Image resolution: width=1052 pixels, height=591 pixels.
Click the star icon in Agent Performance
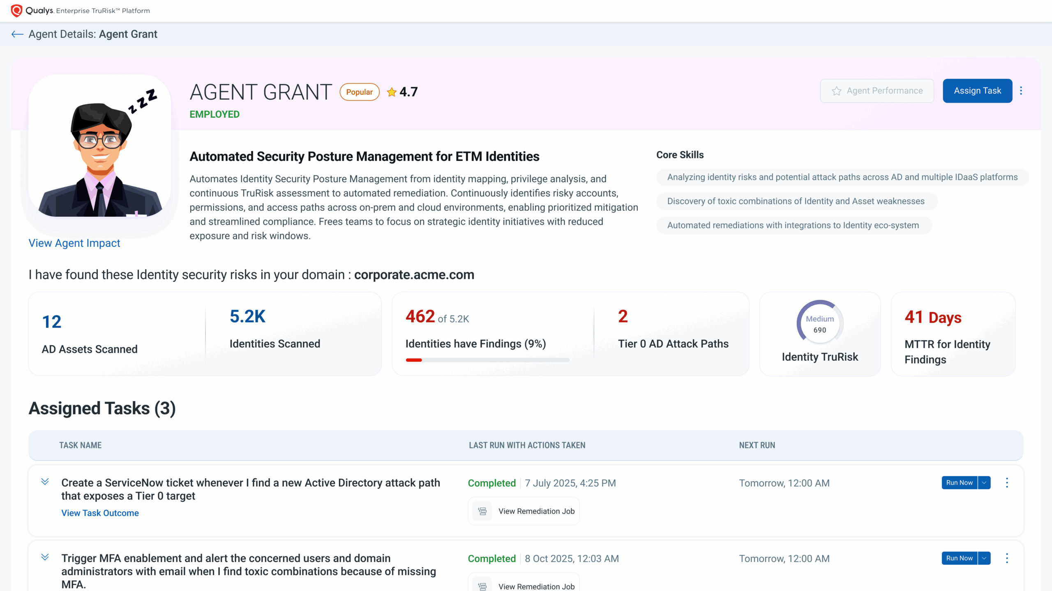coord(836,91)
